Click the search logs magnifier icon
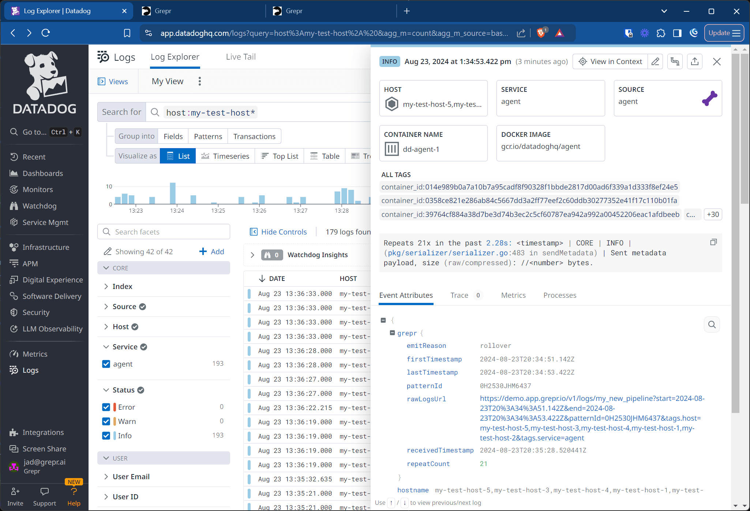Viewport: 750px width, 511px height. (154, 112)
